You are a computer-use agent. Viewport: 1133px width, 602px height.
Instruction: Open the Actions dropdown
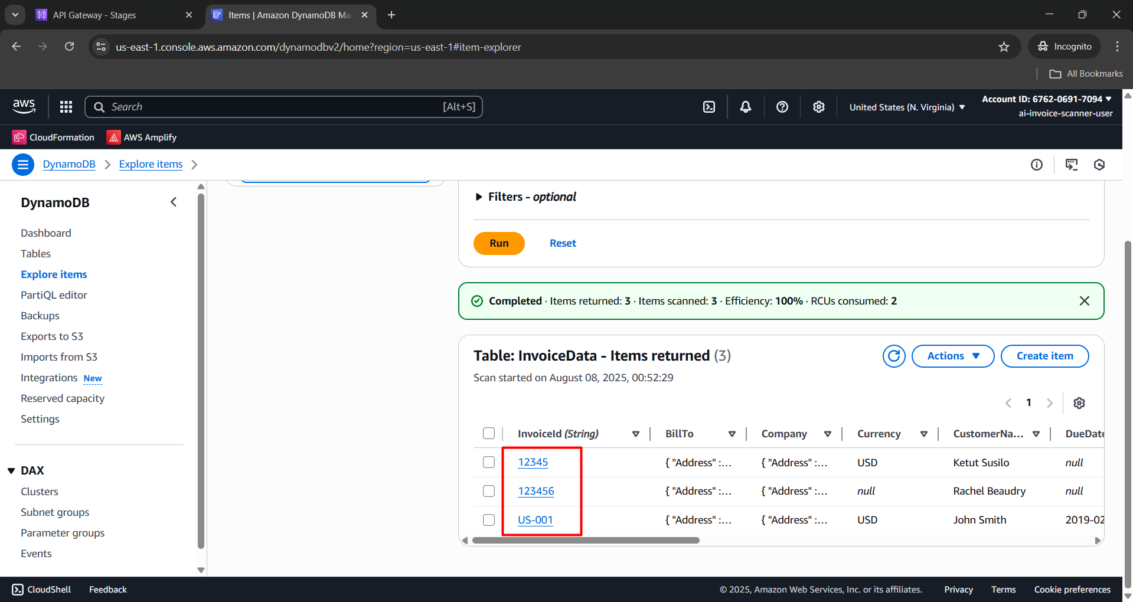pyautogui.click(x=952, y=356)
